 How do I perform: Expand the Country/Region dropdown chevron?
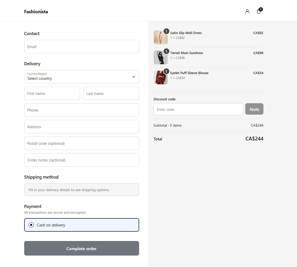(133, 77)
